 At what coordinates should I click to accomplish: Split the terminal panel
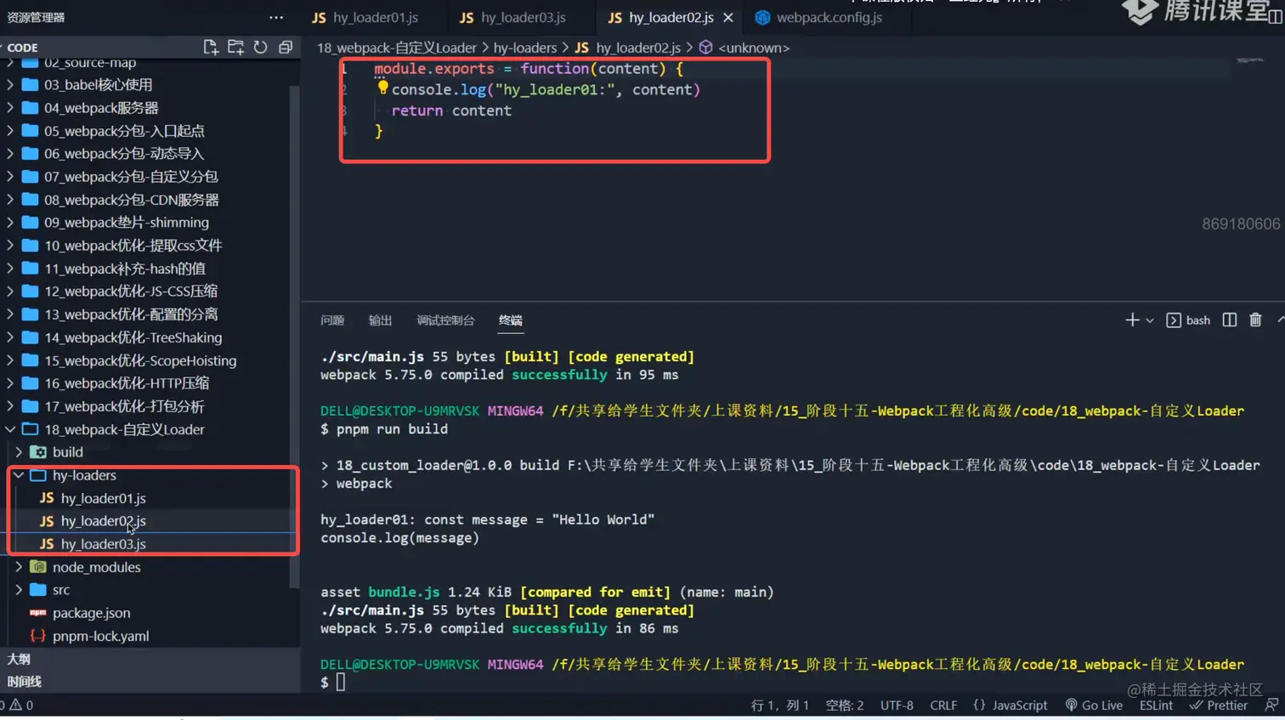coord(1230,320)
